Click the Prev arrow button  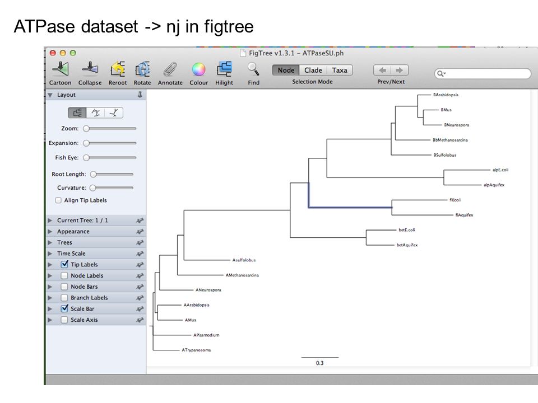tap(382, 71)
